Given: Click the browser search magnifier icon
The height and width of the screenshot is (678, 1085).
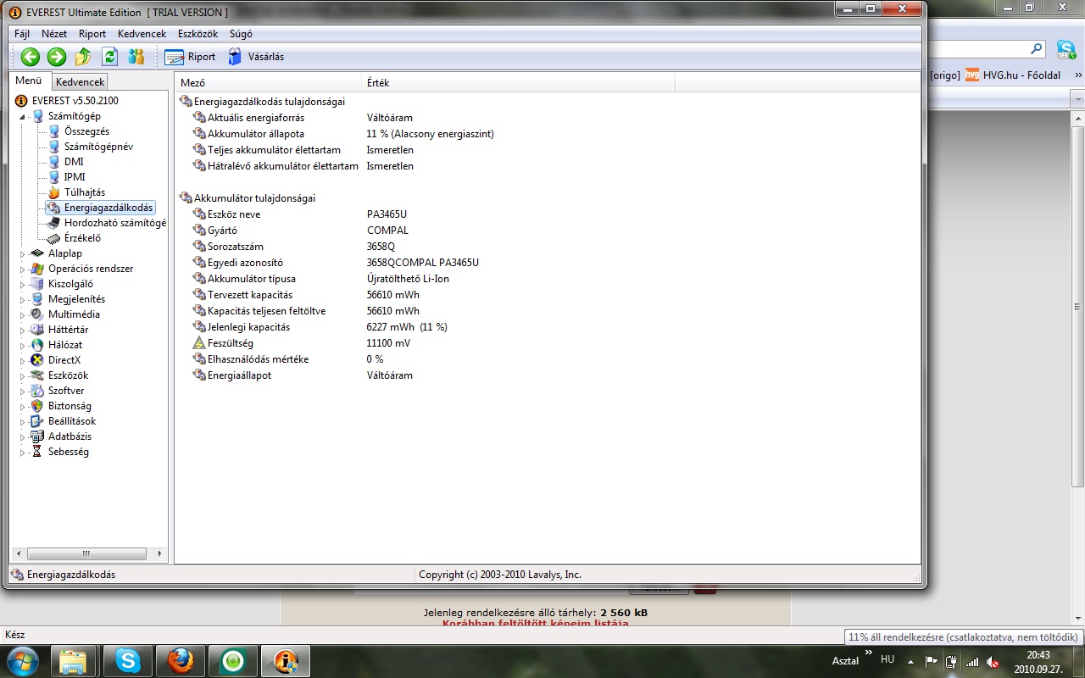Looking at the screenshot, I should (1036, 49).
